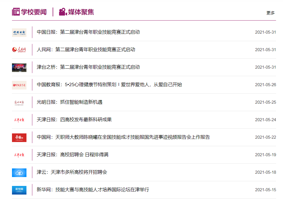Click the China Daily logo icon

[19, 33]
